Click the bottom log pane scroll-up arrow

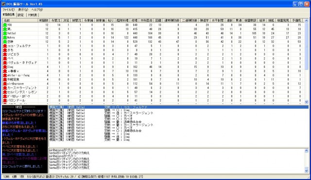pyautogui.click(x=306, y=151)
